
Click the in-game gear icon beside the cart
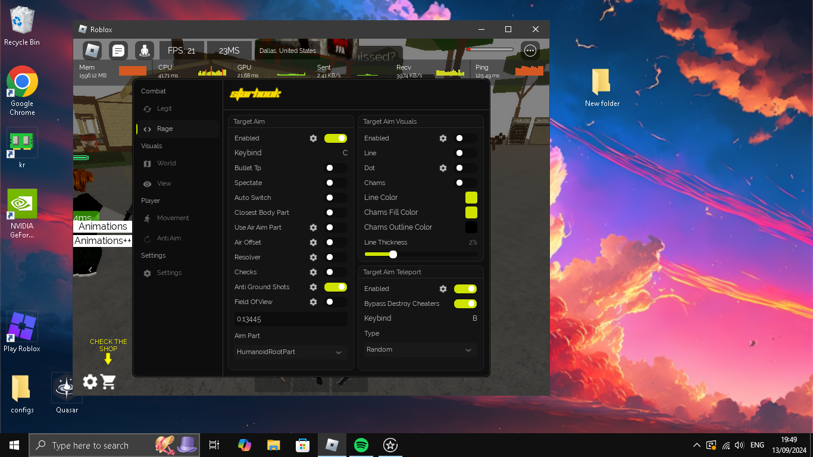(90, 381)
